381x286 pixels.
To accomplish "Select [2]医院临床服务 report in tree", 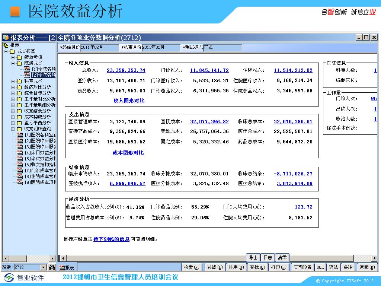I will (40, 140).
